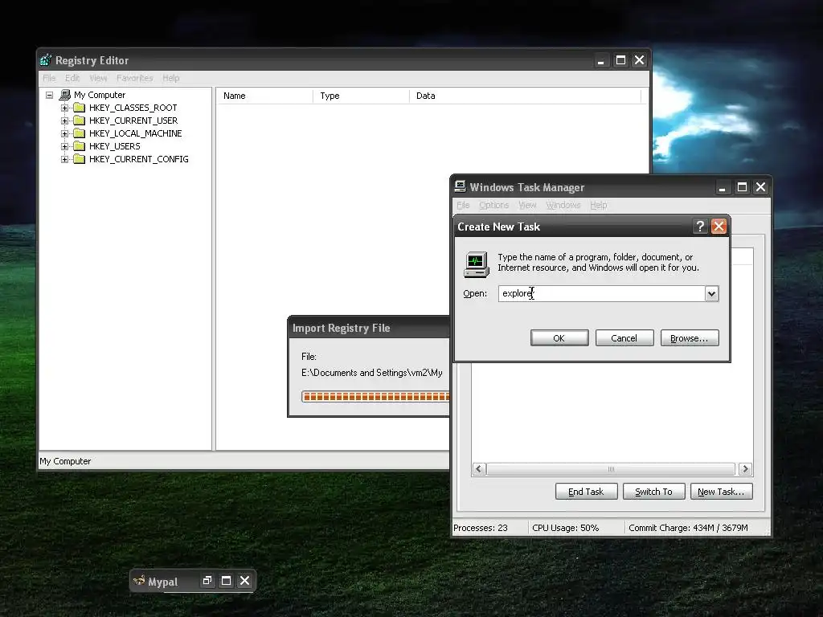Select the HKEY_CLASSES_ROOT folder icon
The width and height of the screenshot is (823, 617).
point(80,108)
